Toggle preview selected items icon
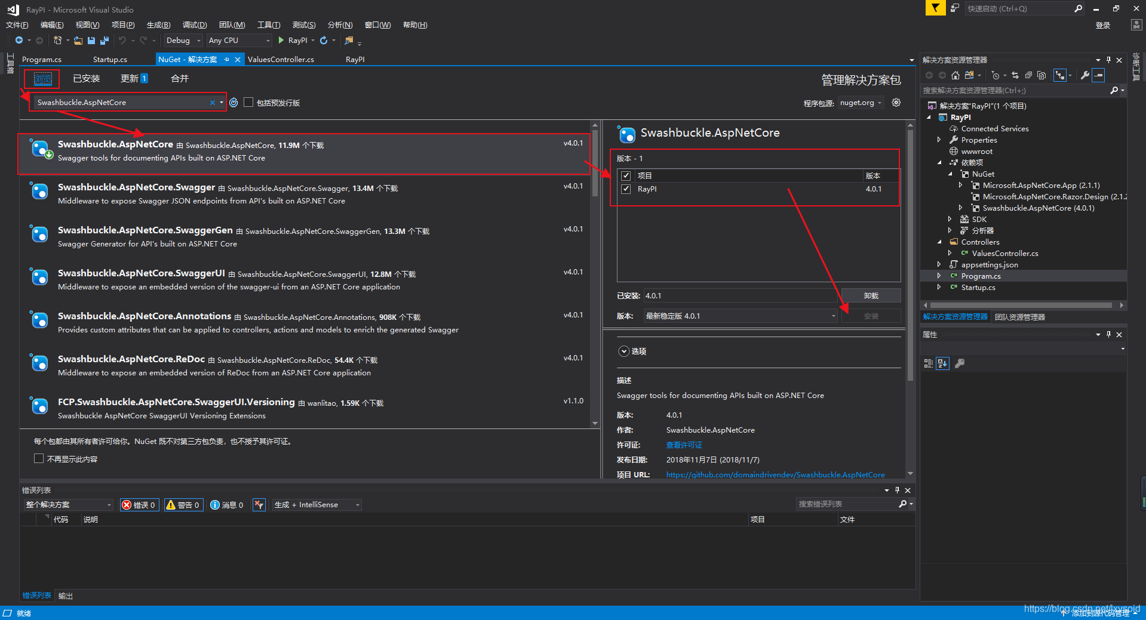 pyautogui.click(x=1098, y=75)
